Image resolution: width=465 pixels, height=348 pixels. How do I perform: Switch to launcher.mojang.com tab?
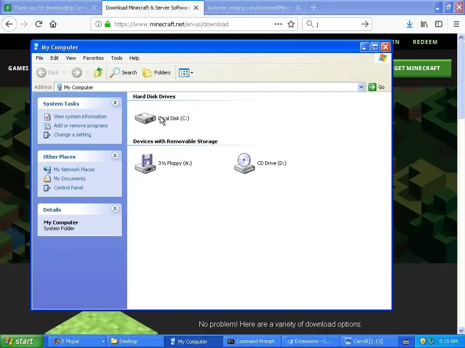[254, 8]
